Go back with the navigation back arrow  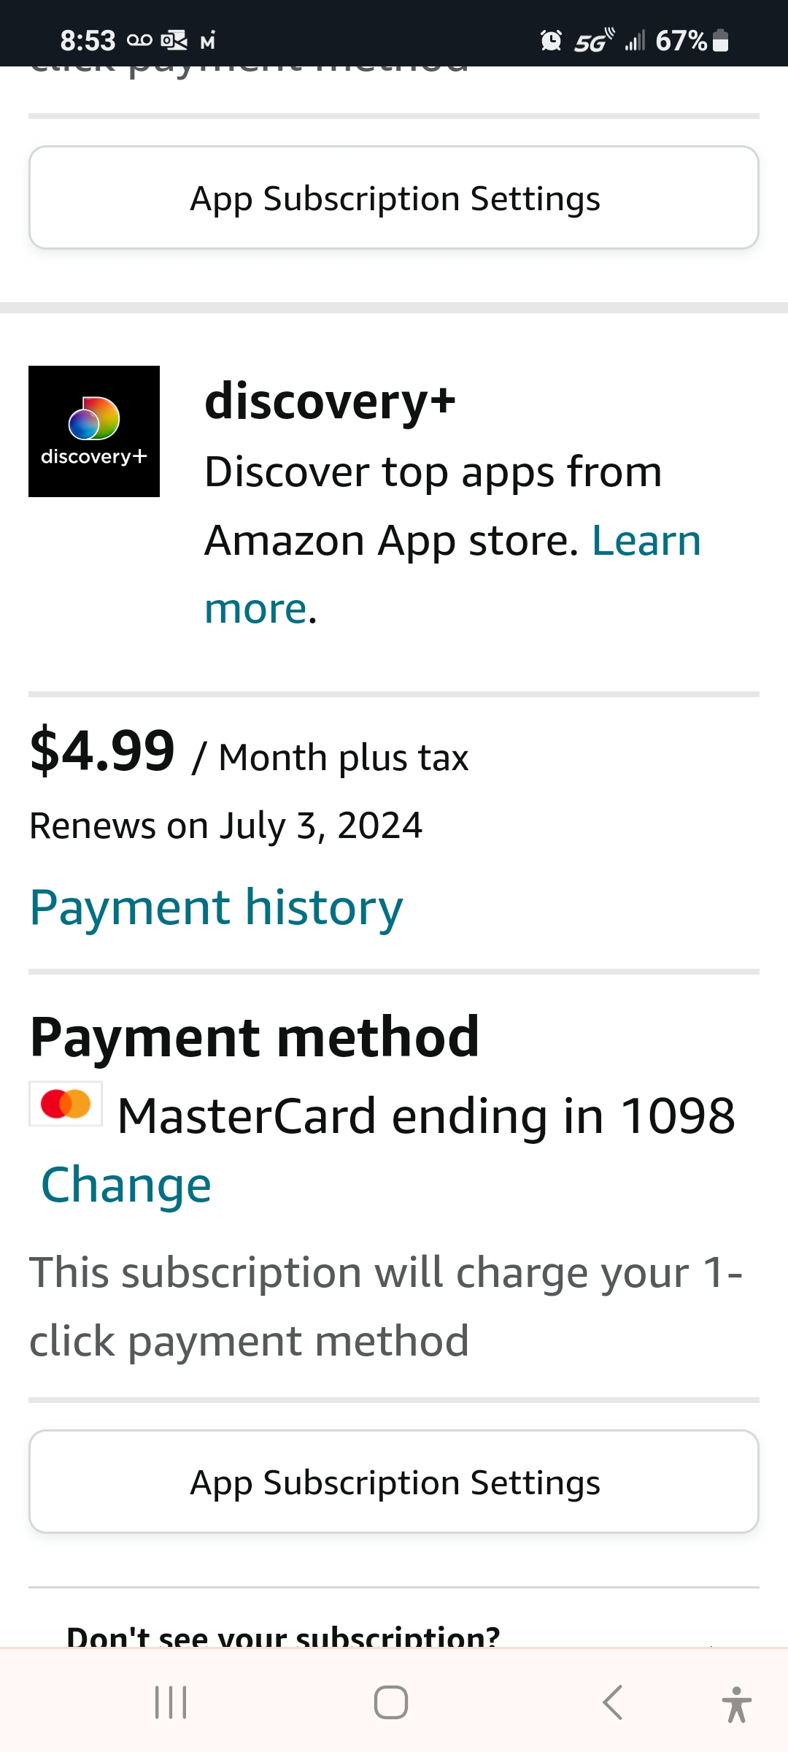[613, 1702]
